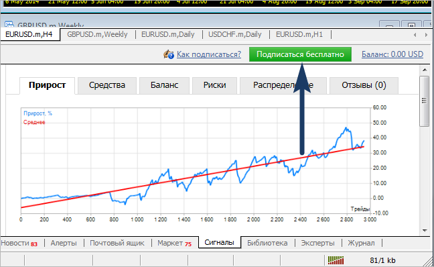
Task: Click the vertical scrollbar thumb
Action: pos(424,101)
